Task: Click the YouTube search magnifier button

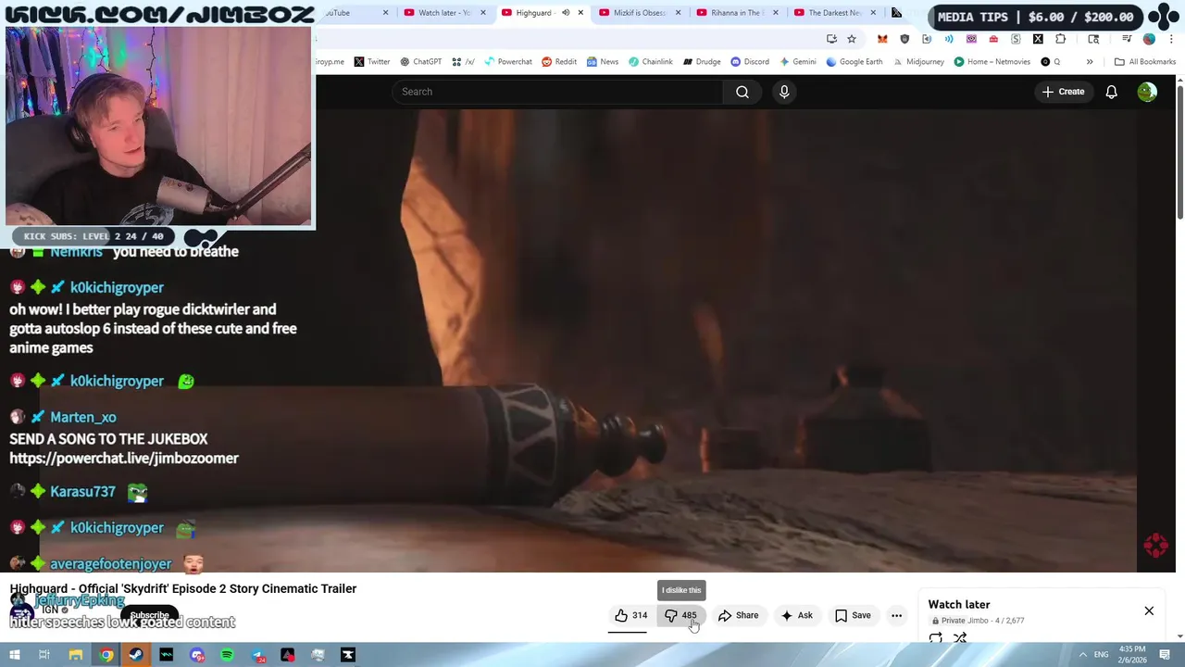Action: [742, 92]
